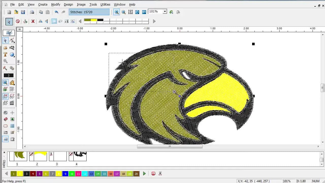
Task: Click the Mirror vertical icon
Action: (46, 21)
